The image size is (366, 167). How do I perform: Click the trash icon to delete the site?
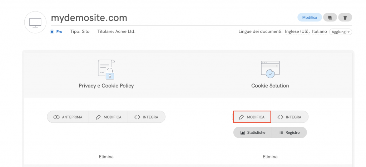pos(345,17)
